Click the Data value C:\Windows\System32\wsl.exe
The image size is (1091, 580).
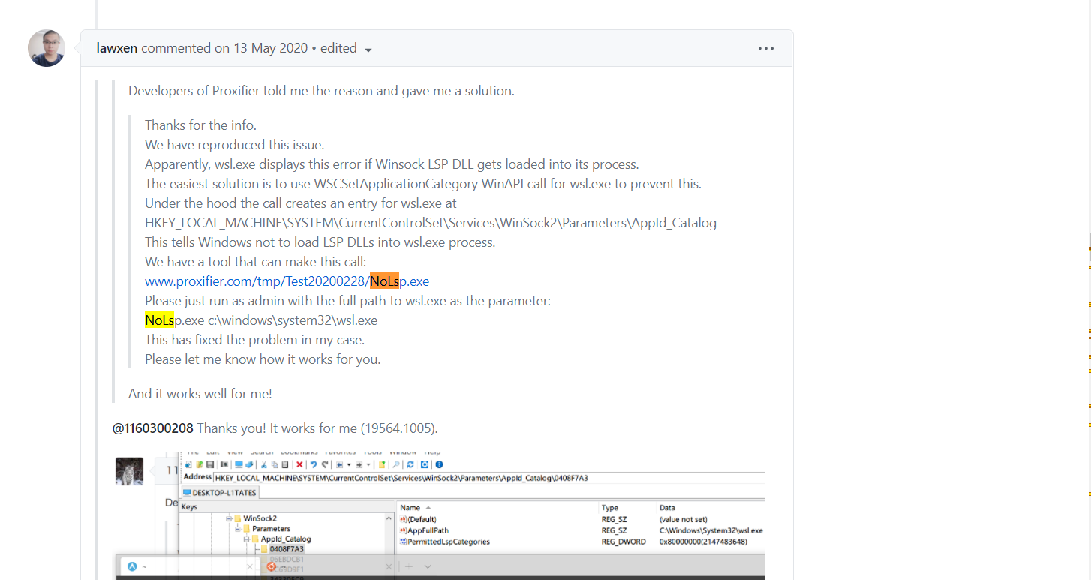point(711,530)
